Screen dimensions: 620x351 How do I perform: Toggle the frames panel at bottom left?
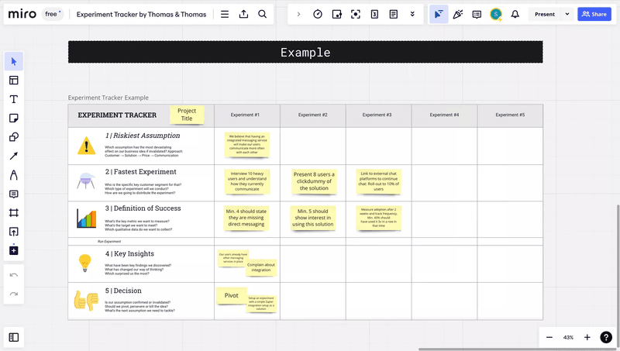pyautogui.click(x=14, y=337)
